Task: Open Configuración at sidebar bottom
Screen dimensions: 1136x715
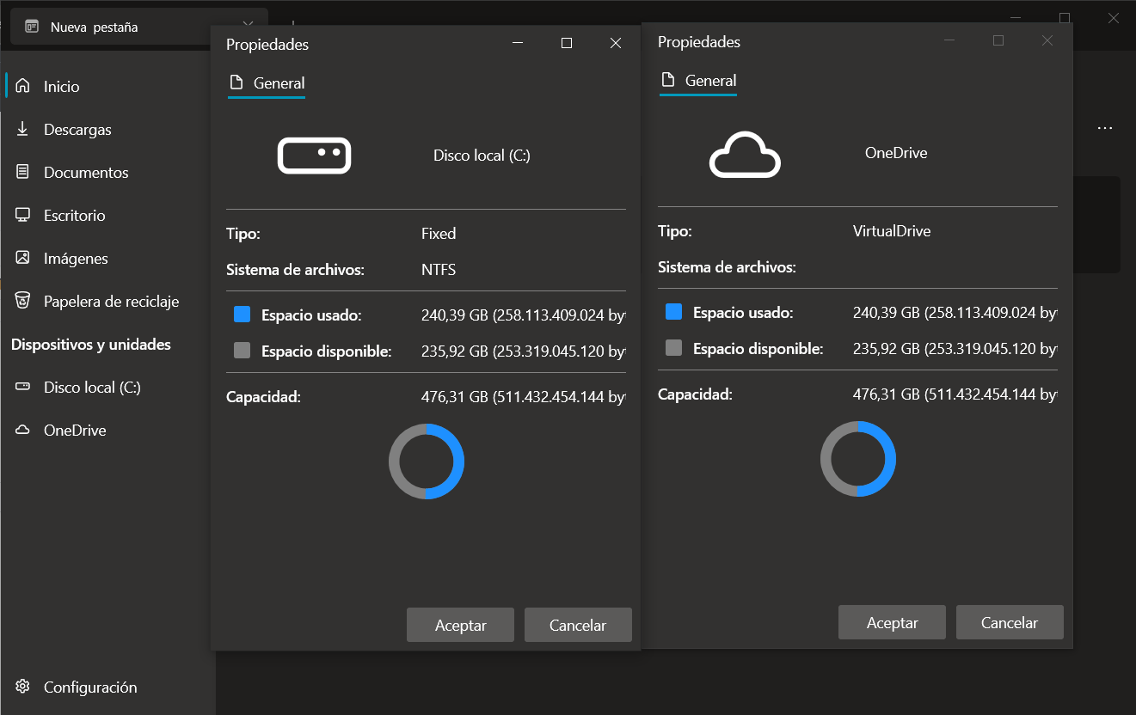Action: [107, 687]
